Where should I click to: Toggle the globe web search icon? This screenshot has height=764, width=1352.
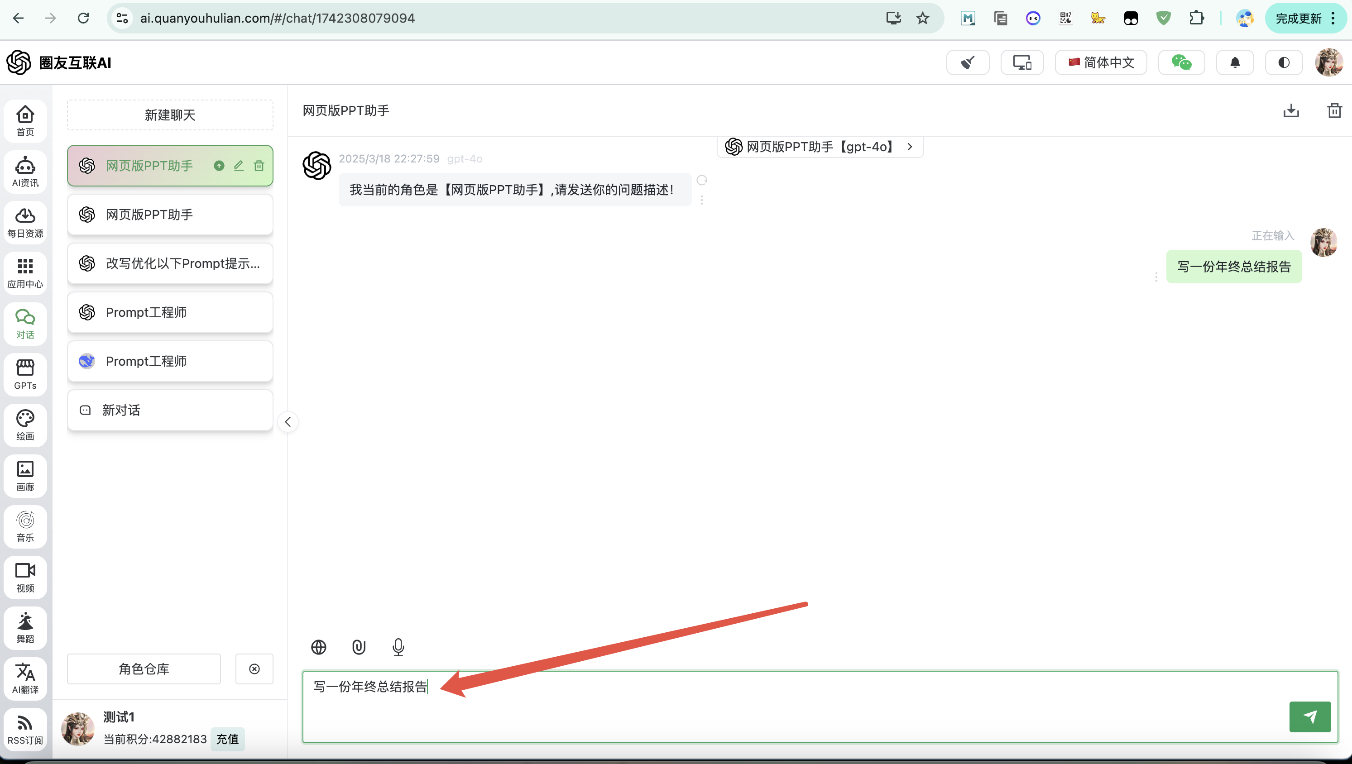319,647
